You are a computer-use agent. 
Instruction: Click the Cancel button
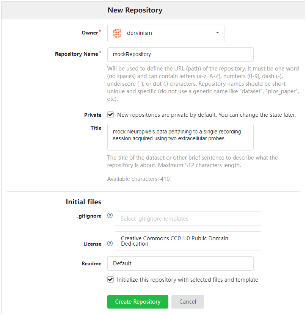(188, 301)
